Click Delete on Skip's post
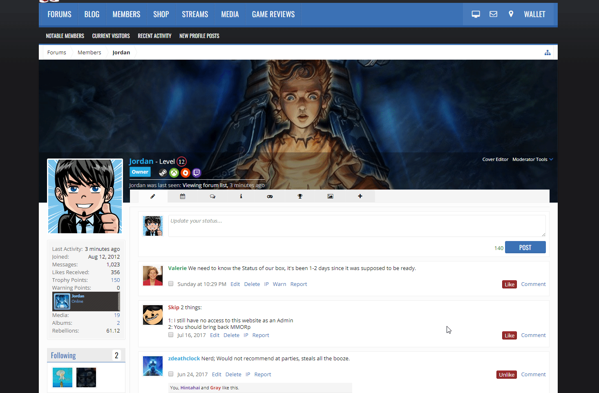Image resolution: width=599 pixels, height=393 pixels. (231, 335)
